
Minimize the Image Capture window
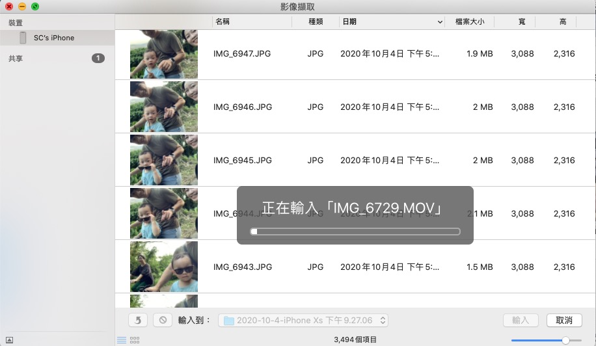[22, 7]
